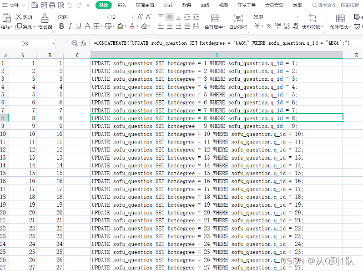This screenshot has height=271, width=363.
Task: Click the Undo arrow icon
Action: [70, 5]
